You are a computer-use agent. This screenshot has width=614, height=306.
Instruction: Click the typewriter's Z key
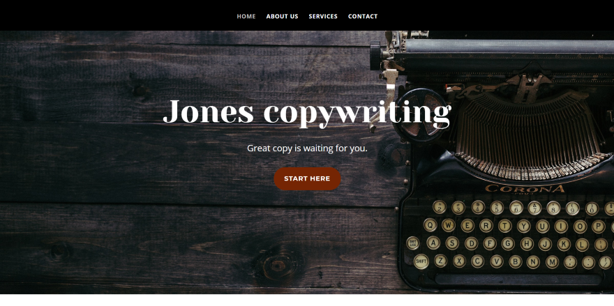click(440, 261)
